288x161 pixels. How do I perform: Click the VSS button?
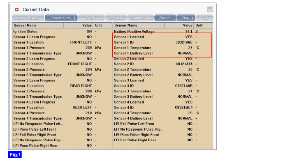click(204, 18)
